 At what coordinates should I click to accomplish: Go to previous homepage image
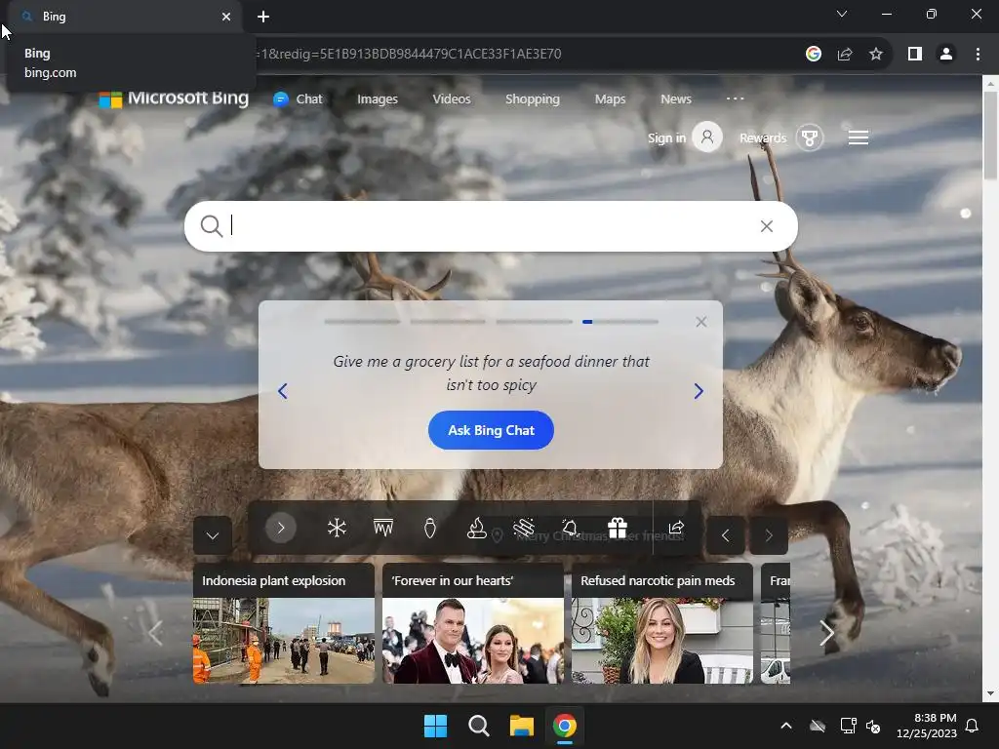point(725,535)
